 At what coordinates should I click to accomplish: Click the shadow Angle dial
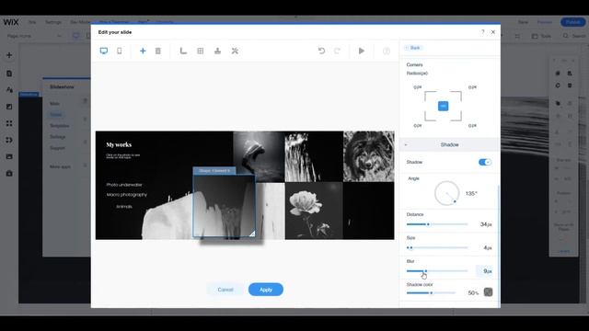[x=446, y=193]
